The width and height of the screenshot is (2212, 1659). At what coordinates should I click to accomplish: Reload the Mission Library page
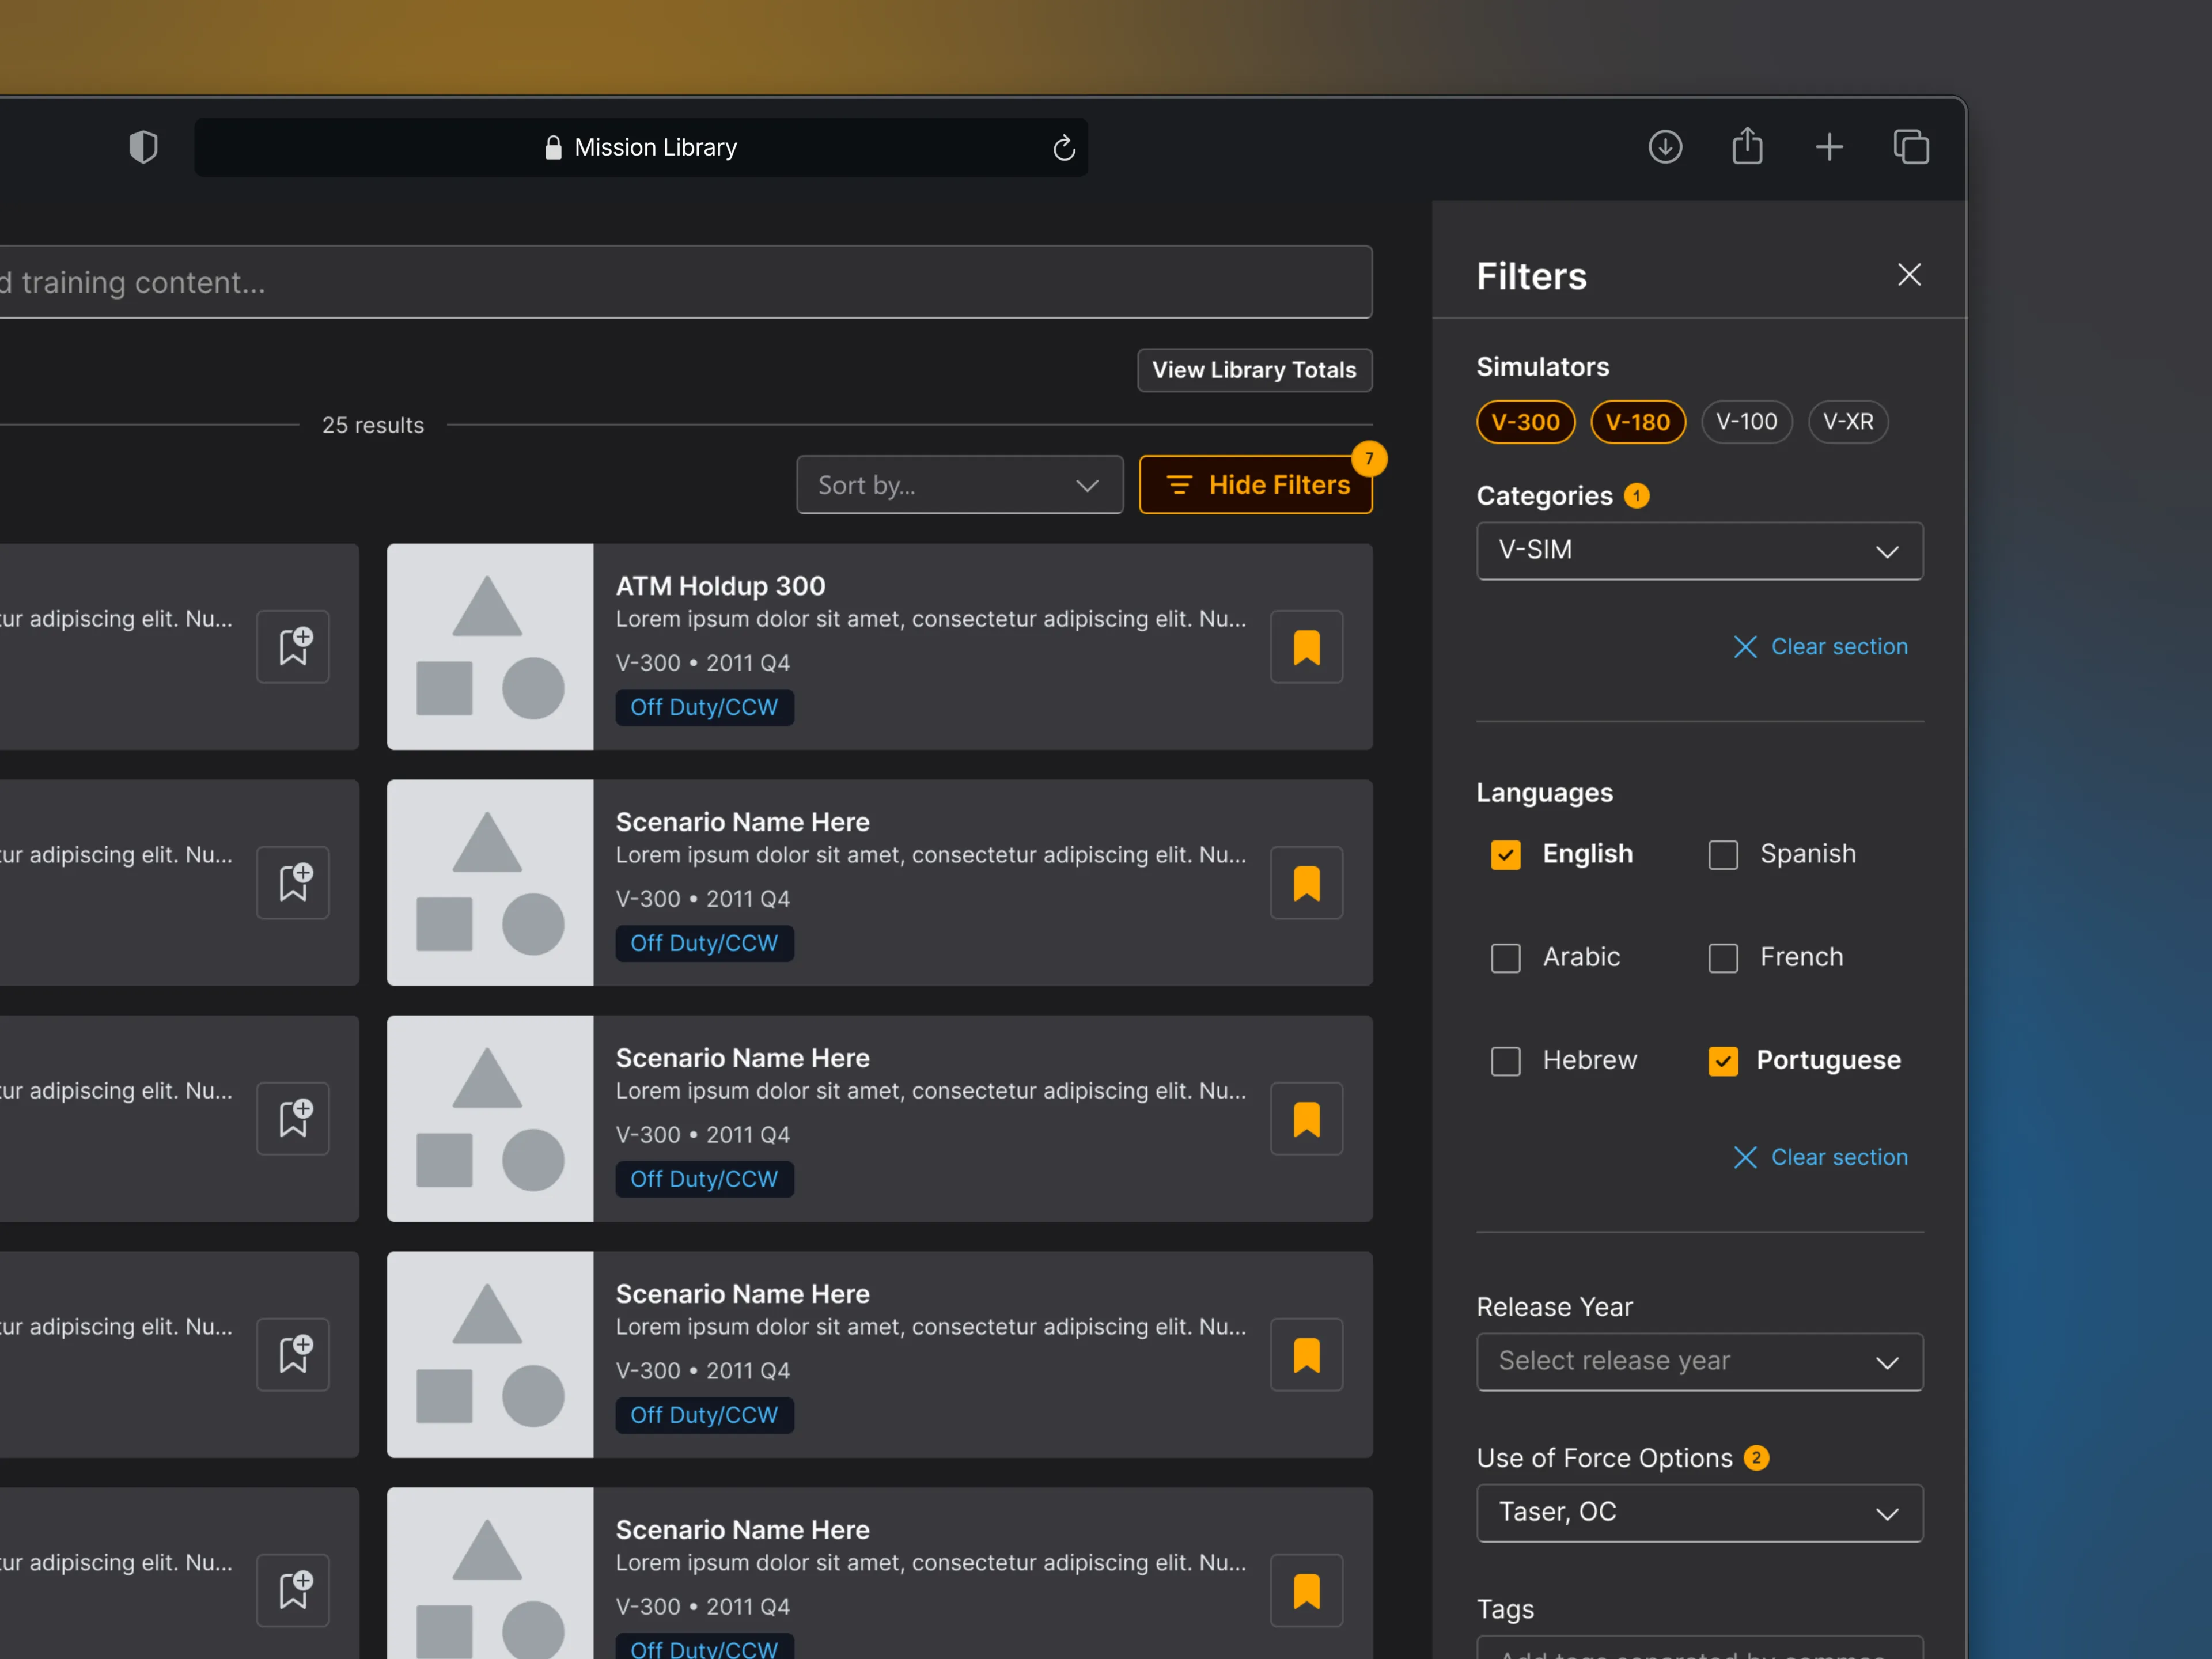(1064, 148)
